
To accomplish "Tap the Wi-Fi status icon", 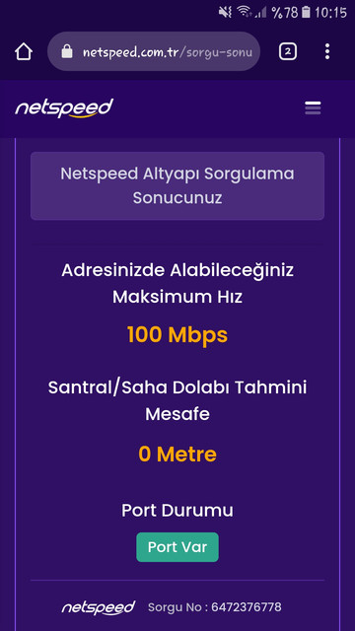I will click(244, 12).
